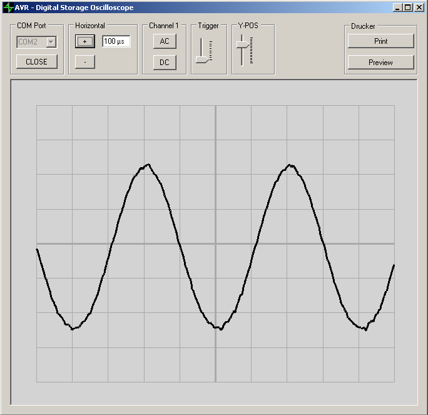The height and width of the screenshot is (415, 428).
Task: Click the window title text
Action: pos(74,8)
